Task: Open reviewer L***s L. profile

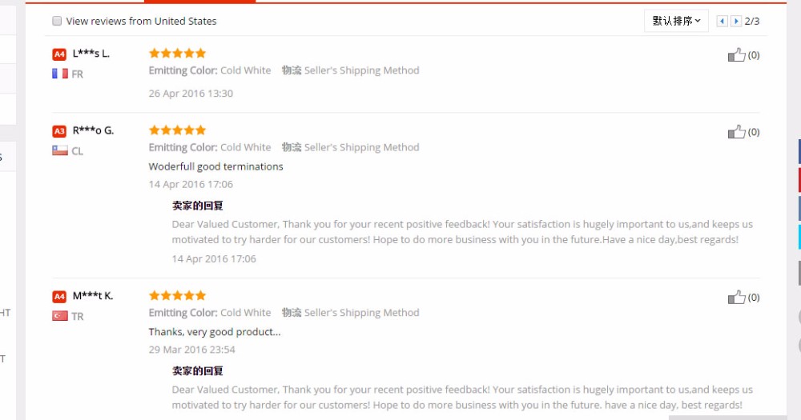Action: tap(91, 54)
